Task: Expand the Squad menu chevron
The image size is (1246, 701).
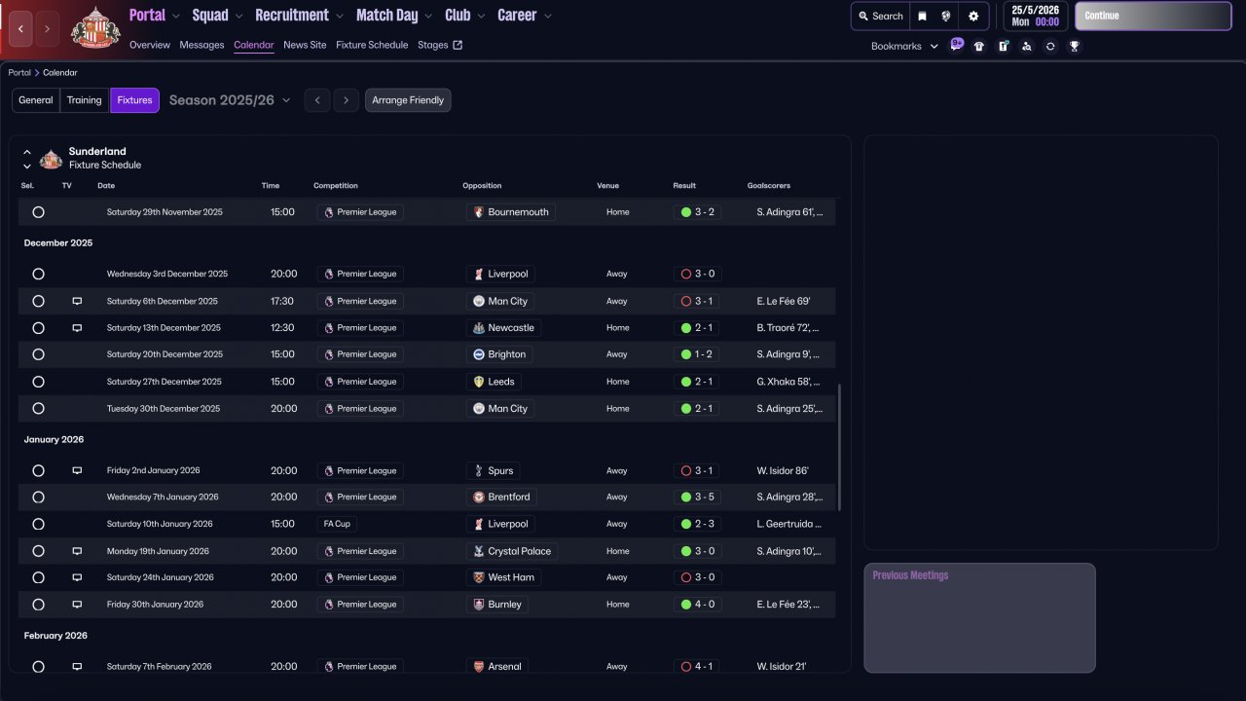Action: click(238, 16)
